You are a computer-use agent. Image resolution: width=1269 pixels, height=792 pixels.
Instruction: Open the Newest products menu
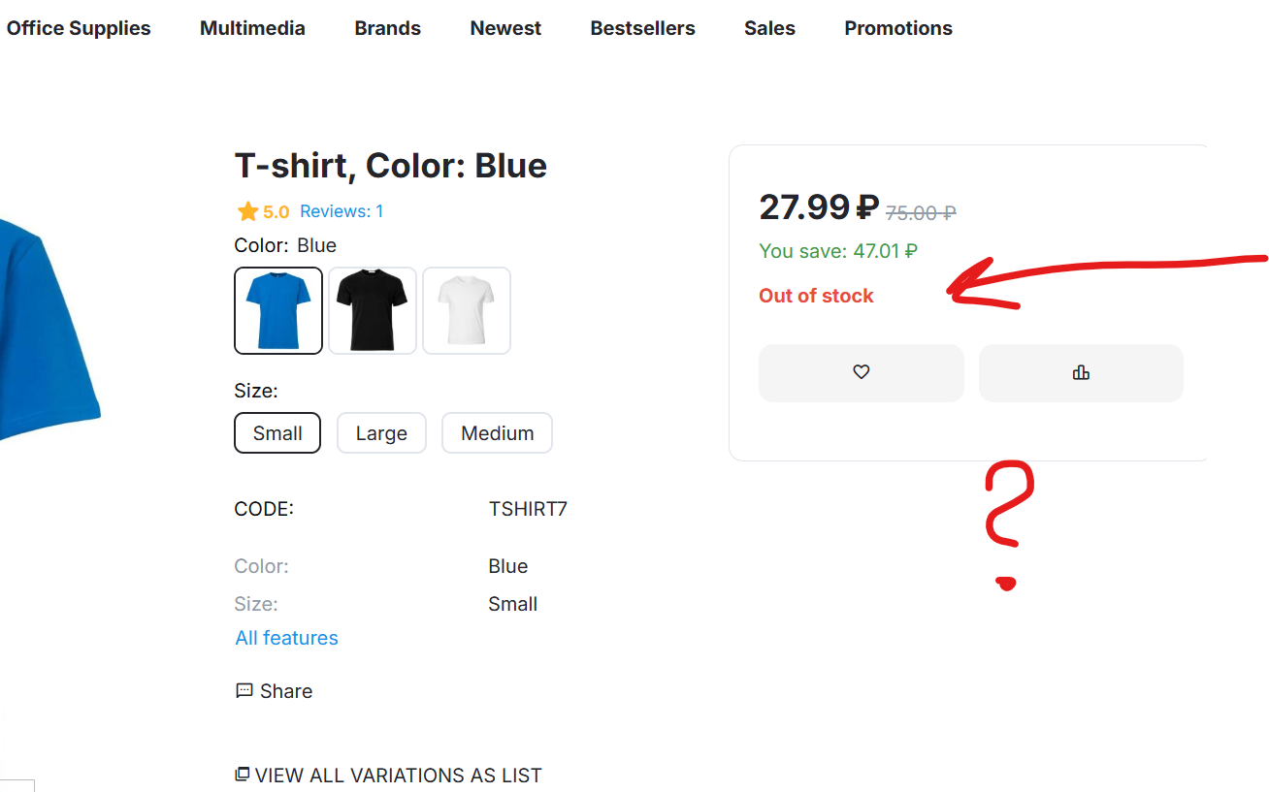505,28
